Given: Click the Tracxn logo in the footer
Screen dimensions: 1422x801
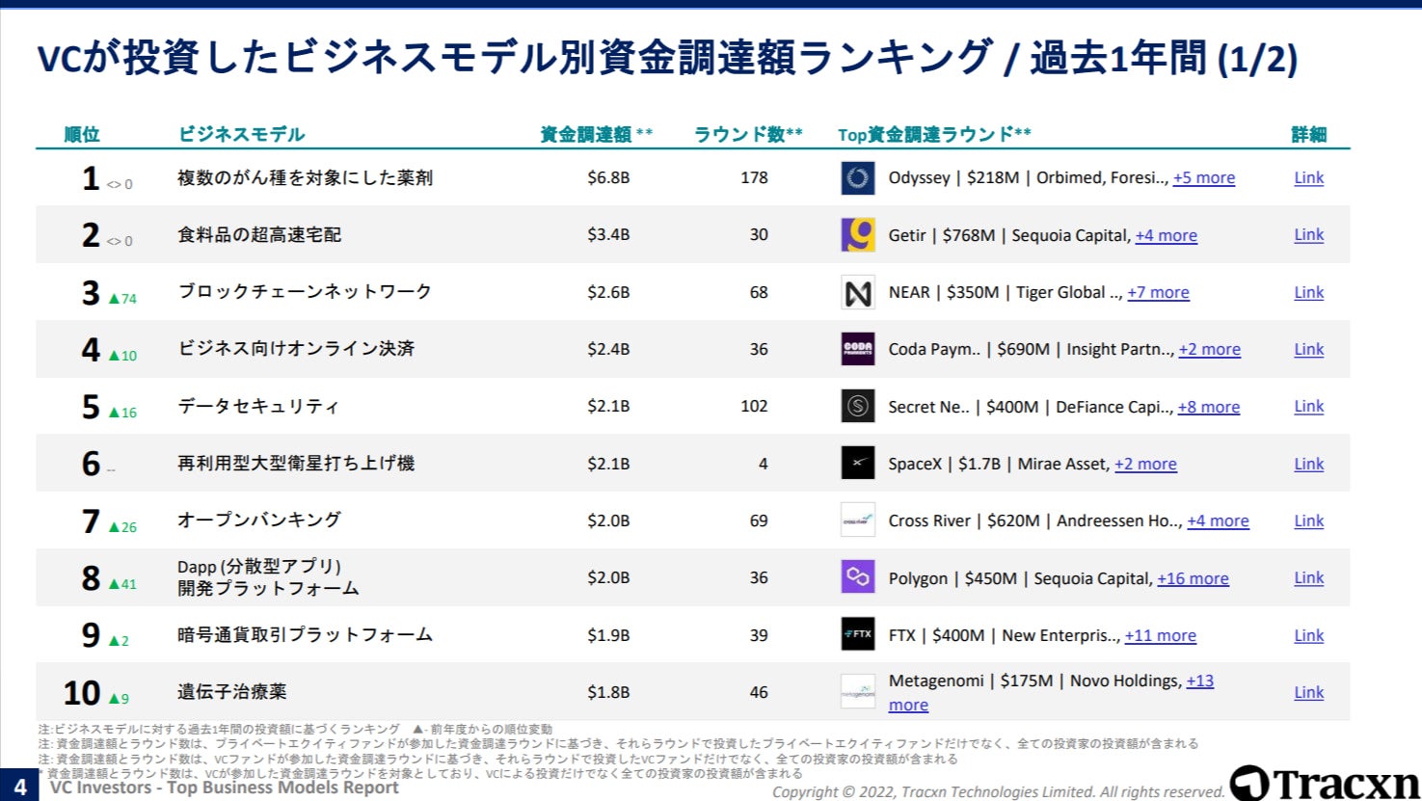Looking at the screenshot, I should coord(1325,782).
